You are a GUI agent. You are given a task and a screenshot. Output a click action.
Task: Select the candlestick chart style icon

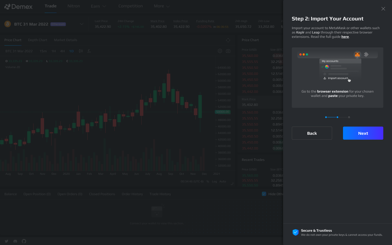tap(81, 51)
